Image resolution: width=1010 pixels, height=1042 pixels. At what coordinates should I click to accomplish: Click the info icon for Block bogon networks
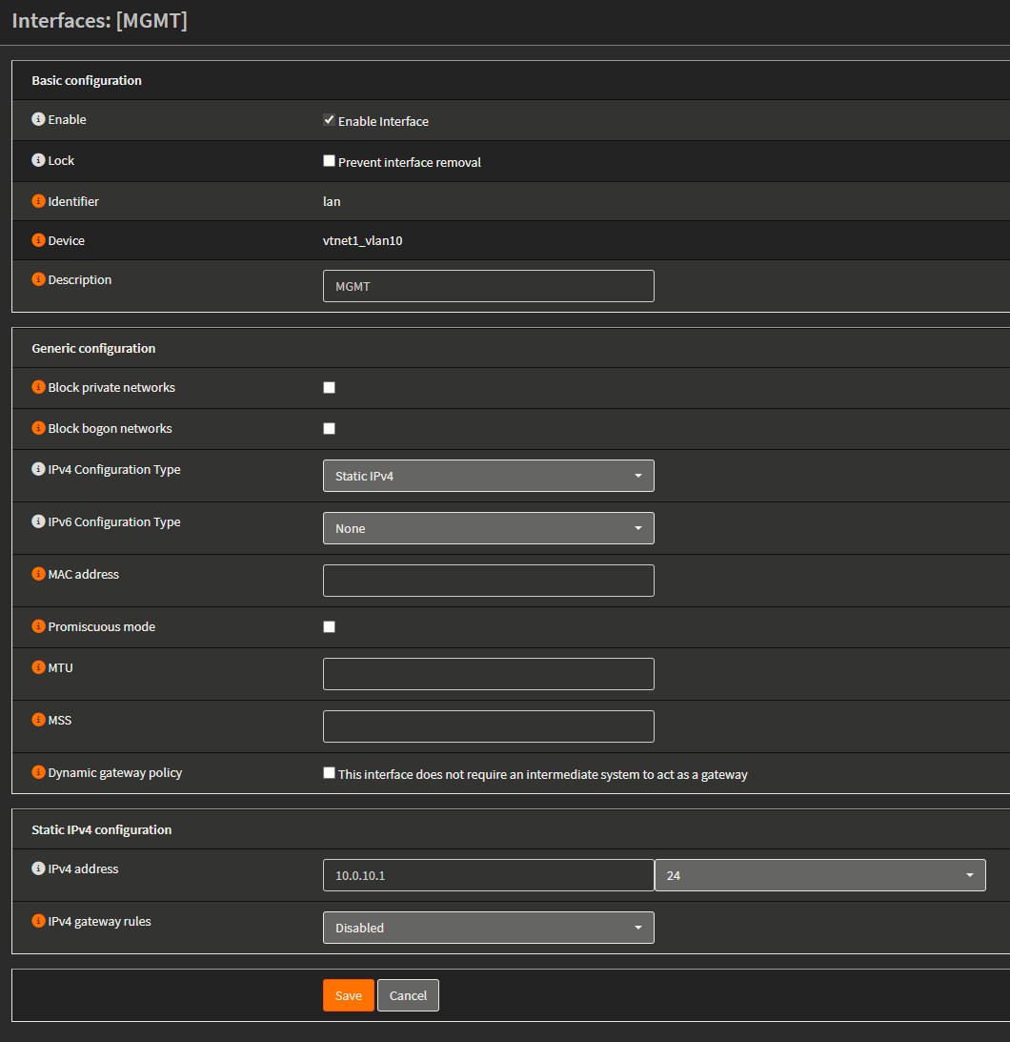38,428
